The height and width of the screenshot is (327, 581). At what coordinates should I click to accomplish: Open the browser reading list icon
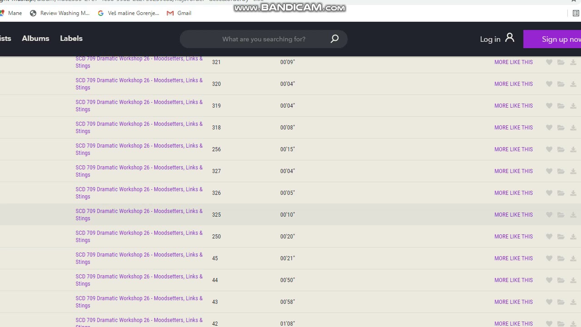576,13
